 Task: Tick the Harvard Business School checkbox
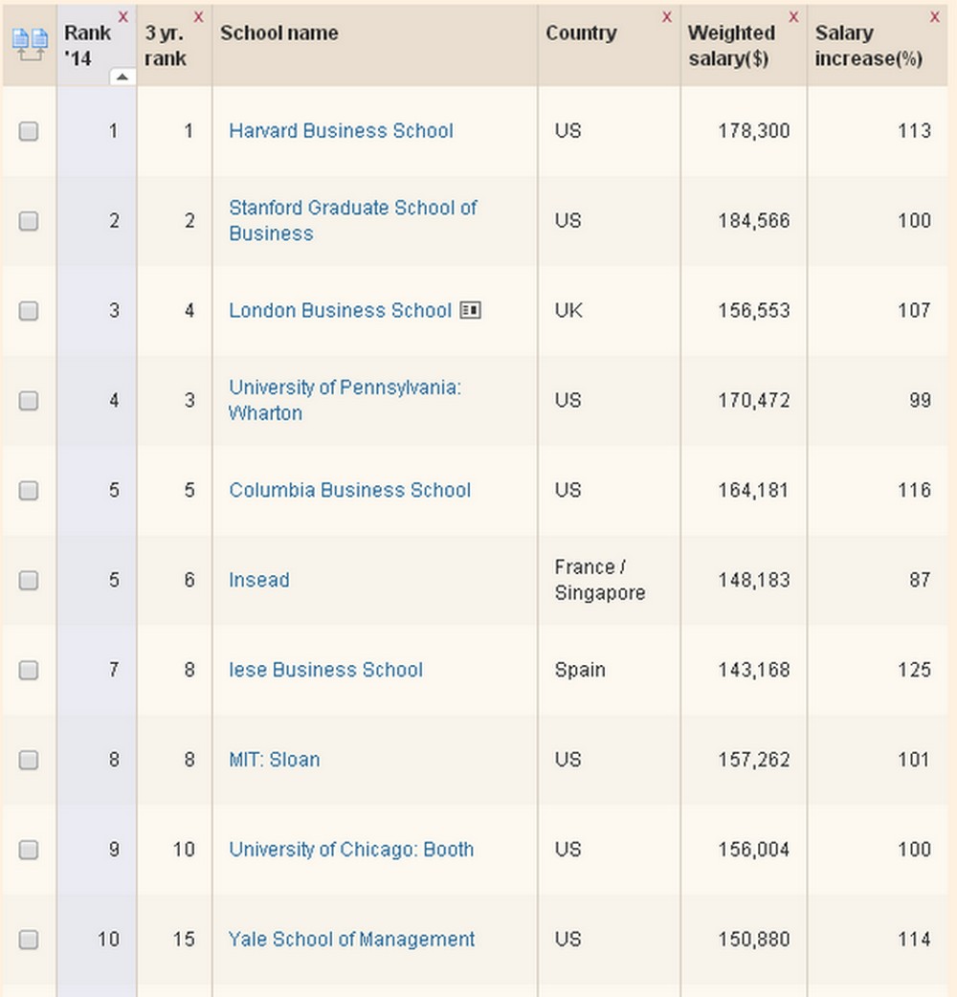[29, 131]
